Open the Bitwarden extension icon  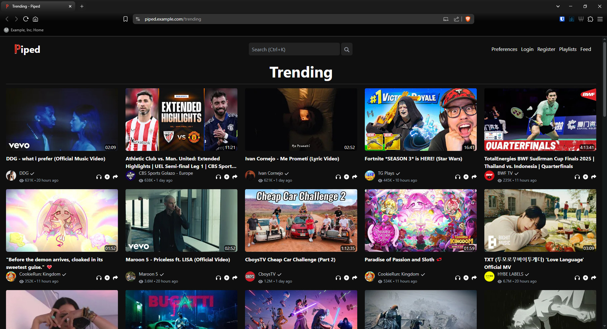(x=562, y=19)
